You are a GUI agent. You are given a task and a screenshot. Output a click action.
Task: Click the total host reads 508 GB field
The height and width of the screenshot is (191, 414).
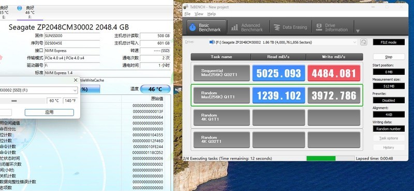(x=155, y=36)
